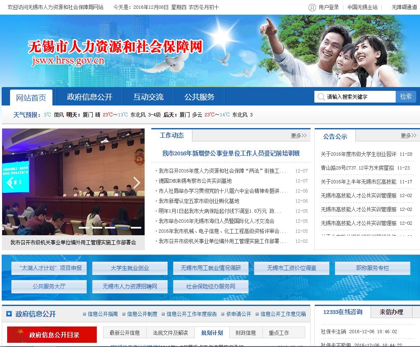This screenshot has width=420, height=347.
Task: Open 互动交流 navigation menu
Action: click(148, 97)
